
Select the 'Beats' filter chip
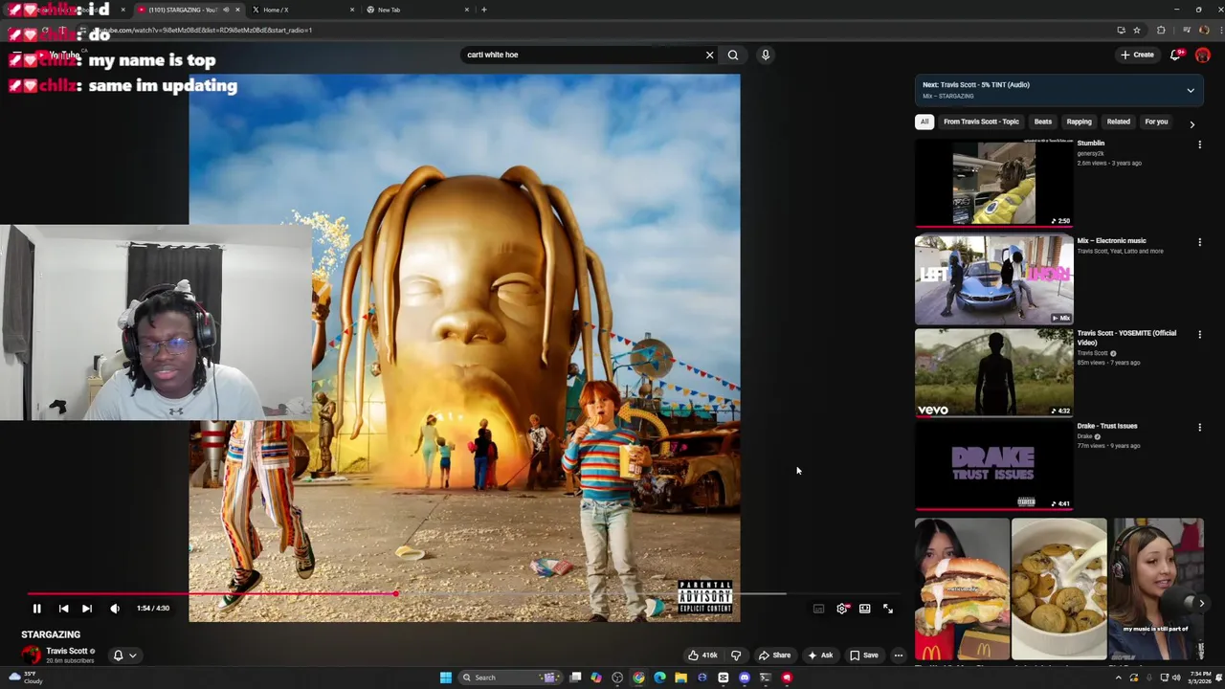coord(1042,122)
